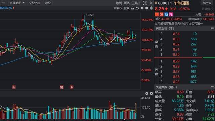This screenshot has width=215, height=121.
Task: Open the 火电 sector link
Action: [x=199, y=14]
